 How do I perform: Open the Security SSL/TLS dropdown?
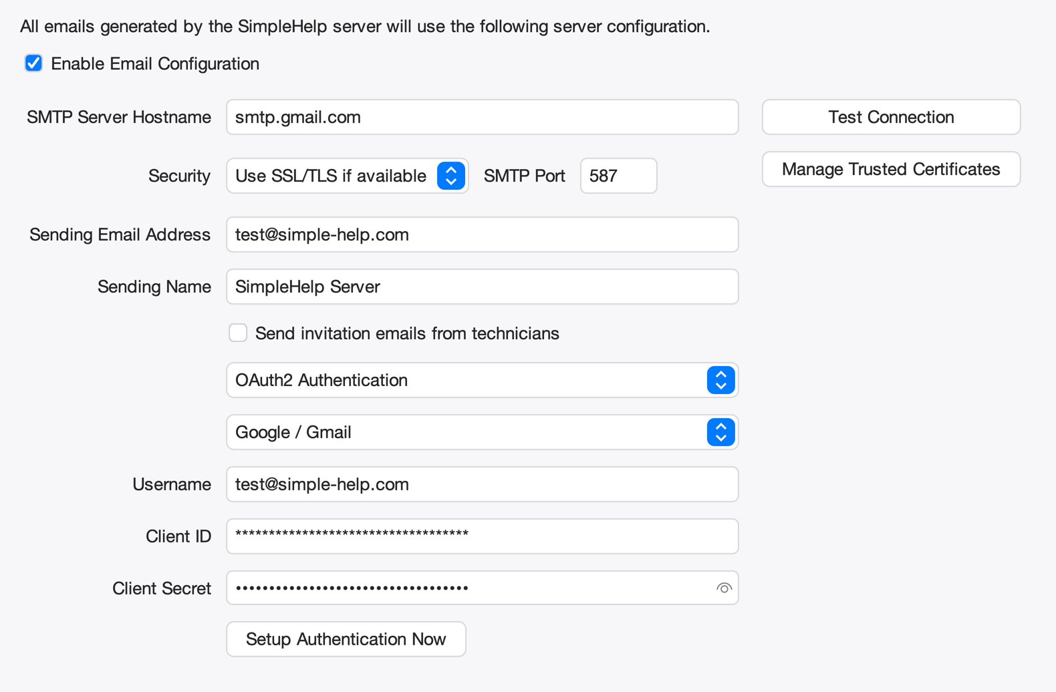[x=348, y=176]
